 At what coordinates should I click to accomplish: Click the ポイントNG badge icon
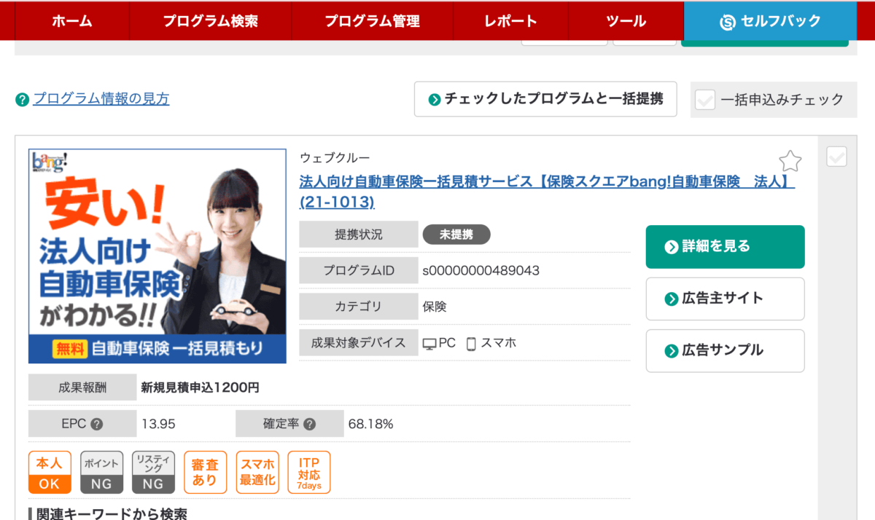point(102,473)
